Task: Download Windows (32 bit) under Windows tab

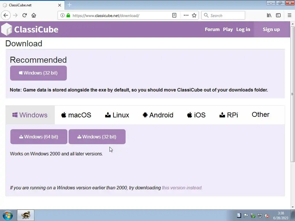Action: (x=97, y=137)
